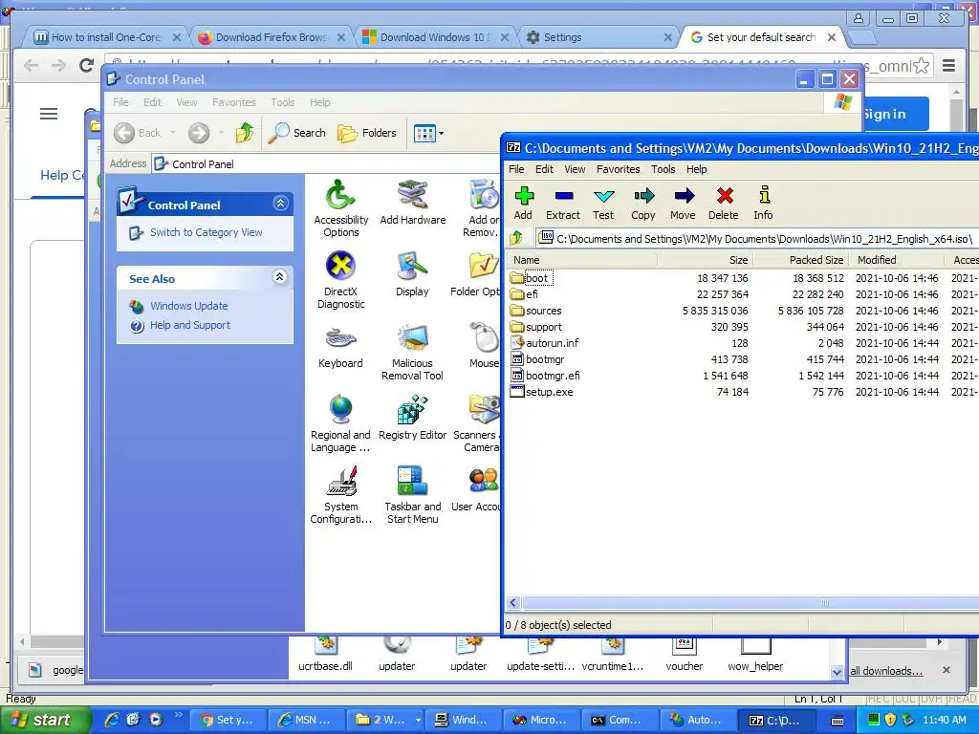979x734 pixels.
Task: Click the Control Panel address field
Action: 328,164
